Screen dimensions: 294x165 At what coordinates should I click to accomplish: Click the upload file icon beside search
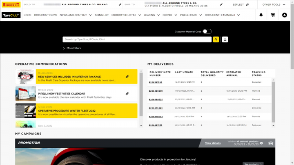pyautogui.click(x=225, y=40)
